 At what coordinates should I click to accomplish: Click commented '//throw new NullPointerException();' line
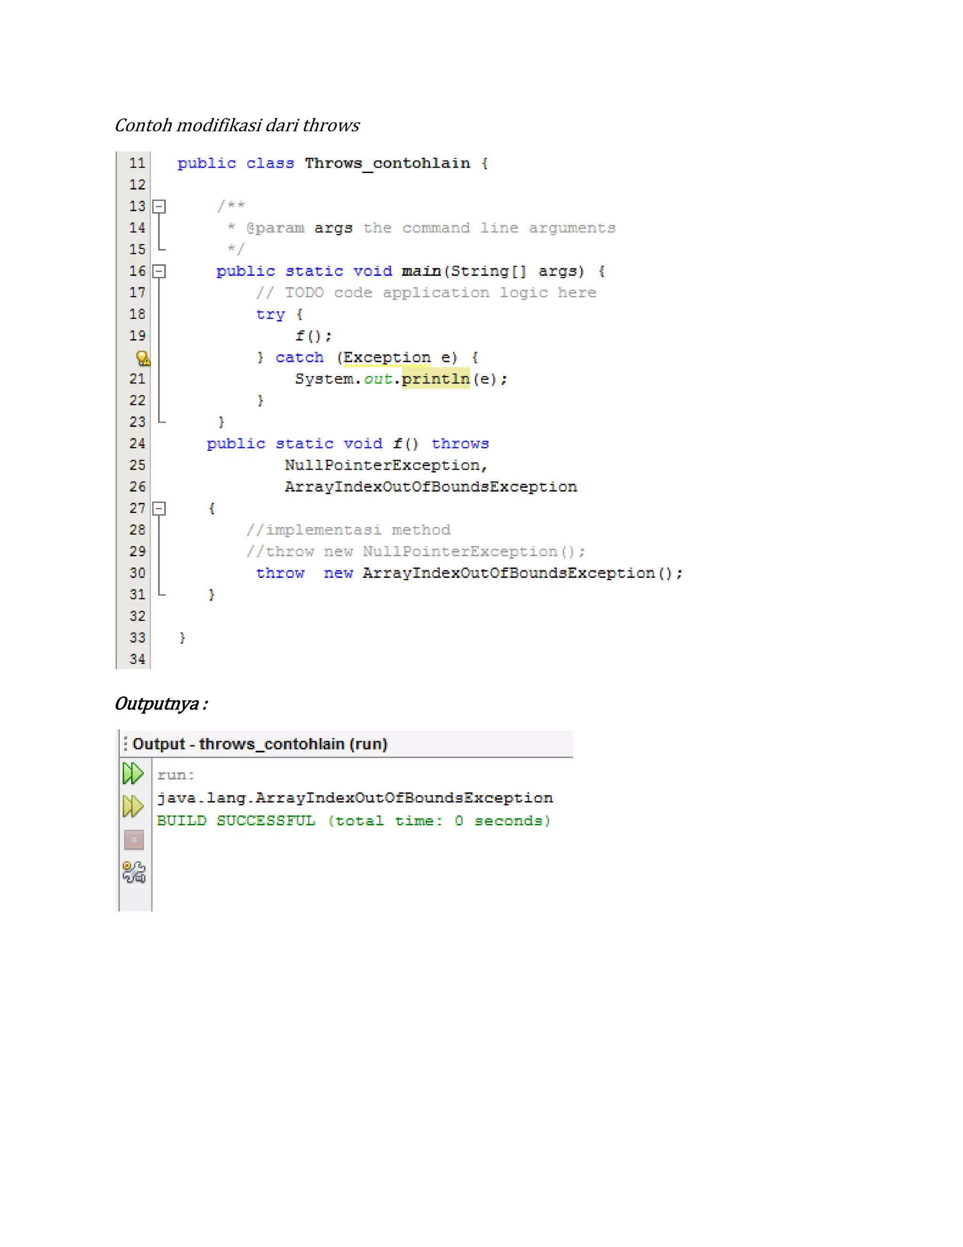point(416,552)
